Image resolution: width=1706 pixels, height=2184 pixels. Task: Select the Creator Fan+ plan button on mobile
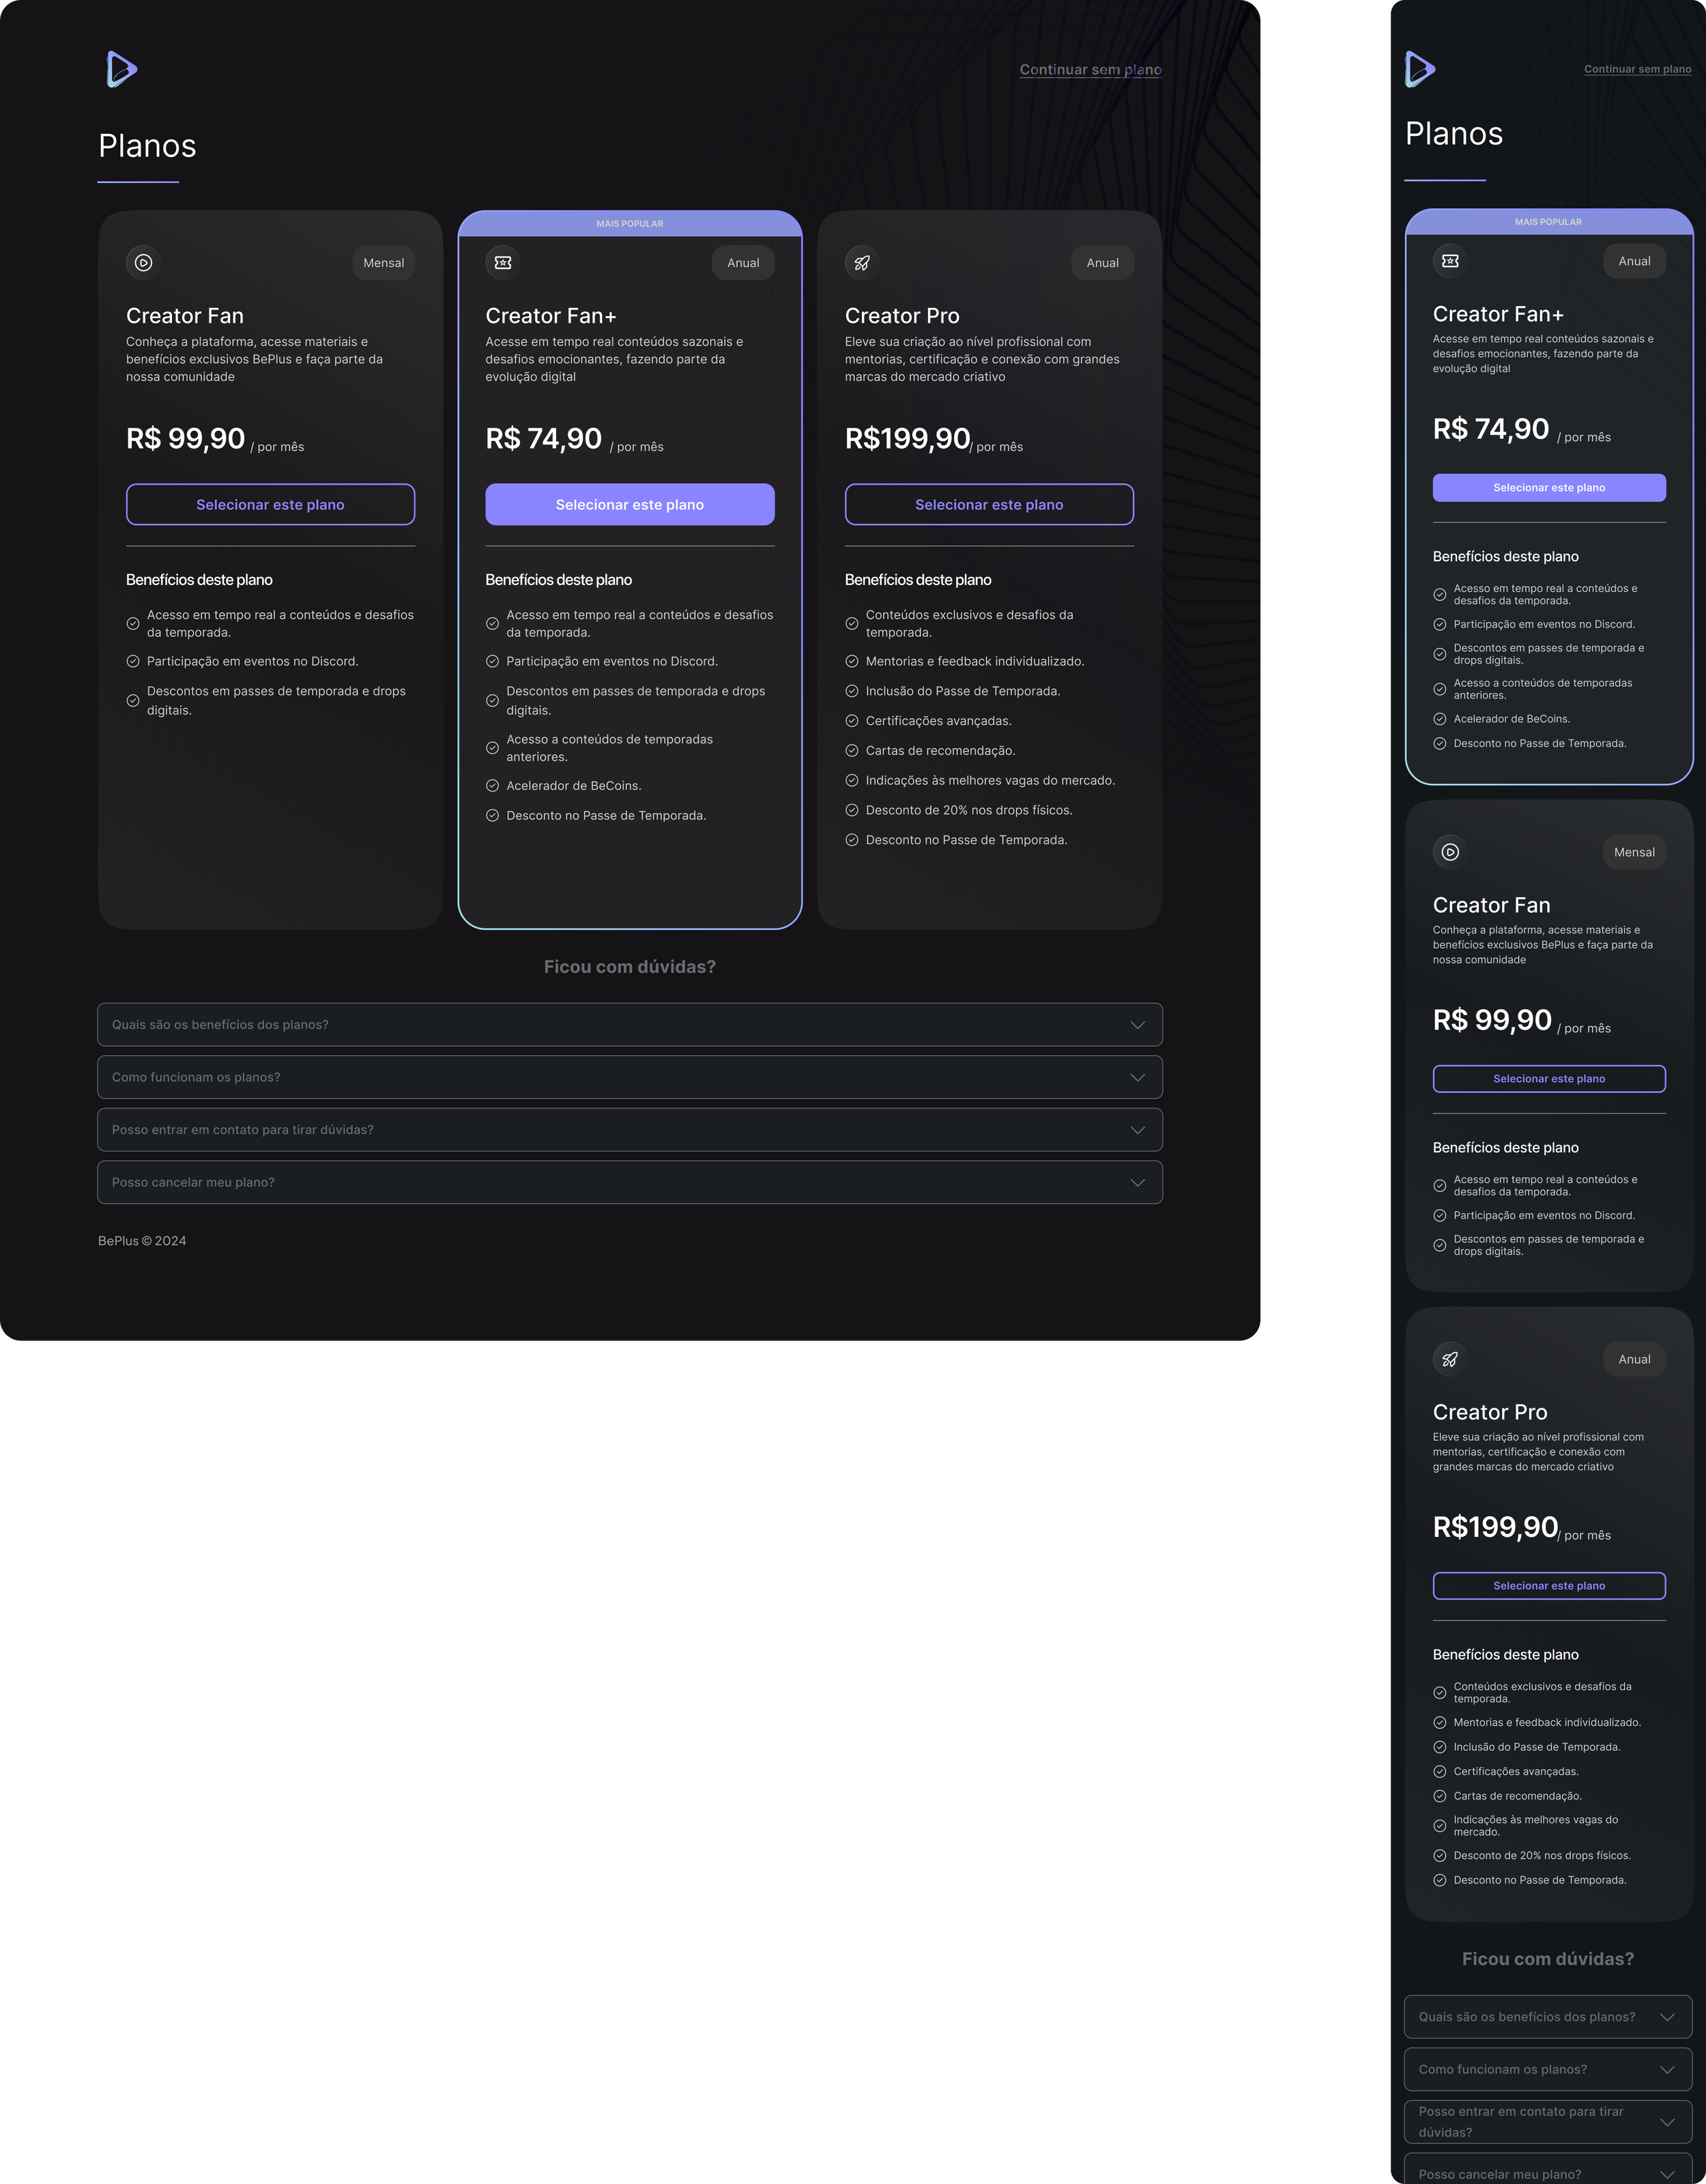click(x=1549, y=488)
